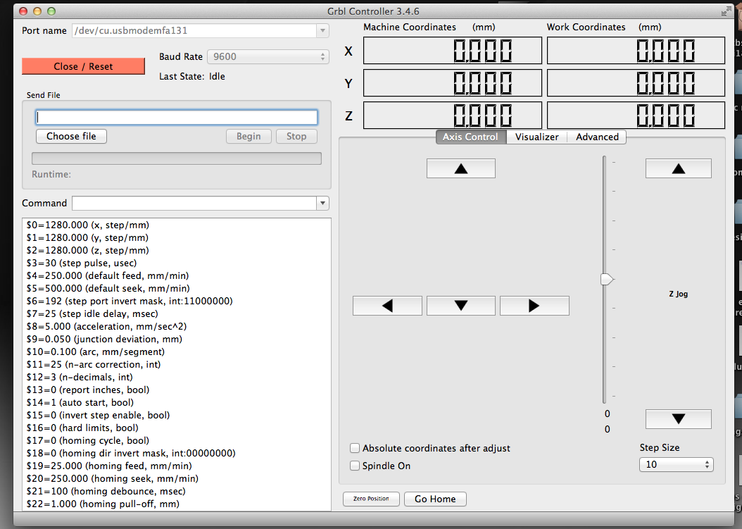The height and width of the screenshot is (529, 742).
Task: Jog the machine upward with the up arrow
Action: (460, 168)
